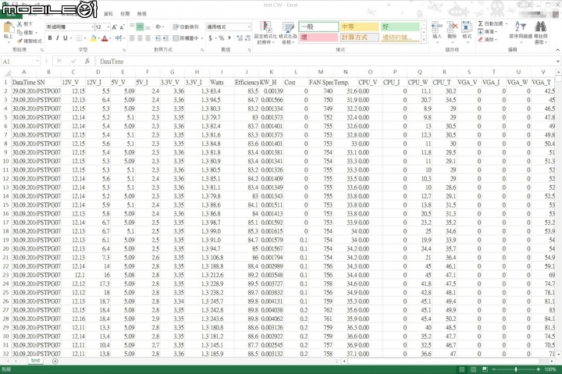Select the test sheet tab

tap(35, 361)
